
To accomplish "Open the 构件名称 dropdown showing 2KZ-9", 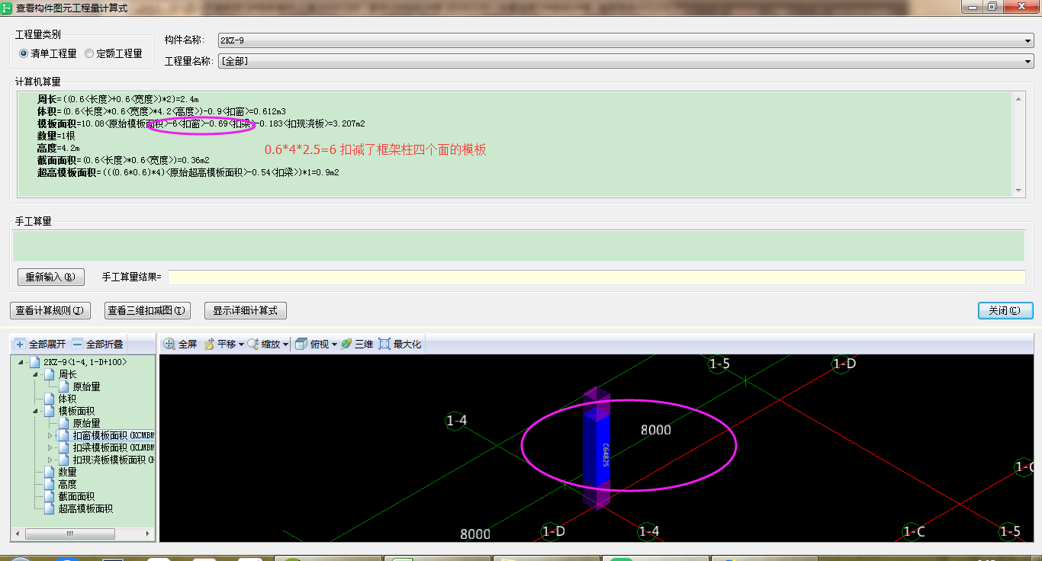I will (626, 40).
